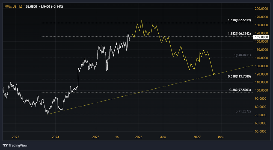Click the 2024 time axis label
273x150 pixels.
click(55, 137)
